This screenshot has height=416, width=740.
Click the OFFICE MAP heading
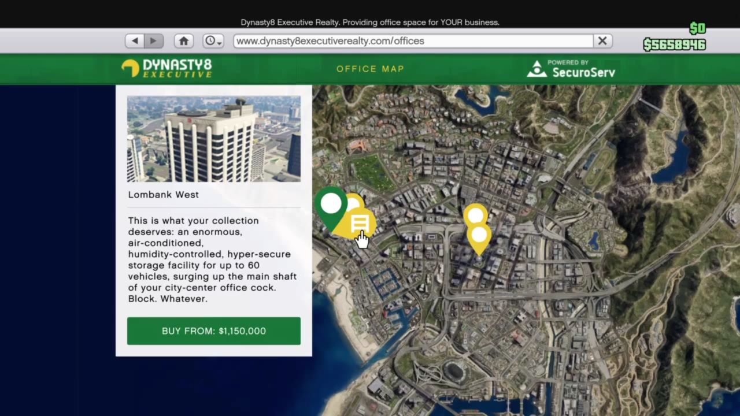click(x=370, y=69)
